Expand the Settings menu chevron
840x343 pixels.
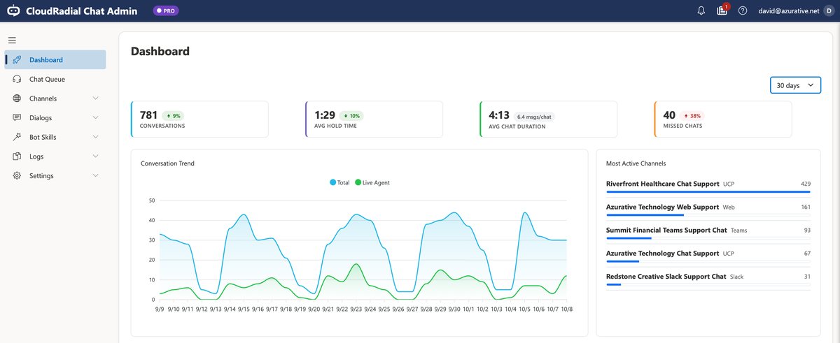[x=95, y=175]
